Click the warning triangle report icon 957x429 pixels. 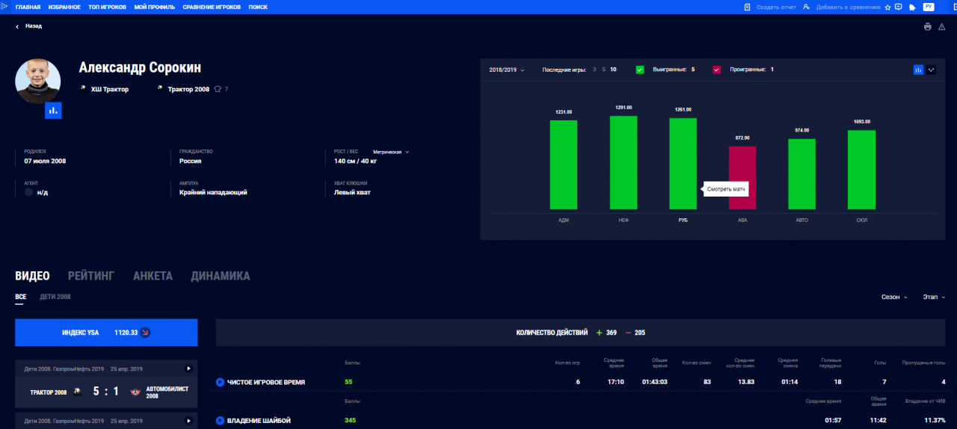tap(942, 26)
